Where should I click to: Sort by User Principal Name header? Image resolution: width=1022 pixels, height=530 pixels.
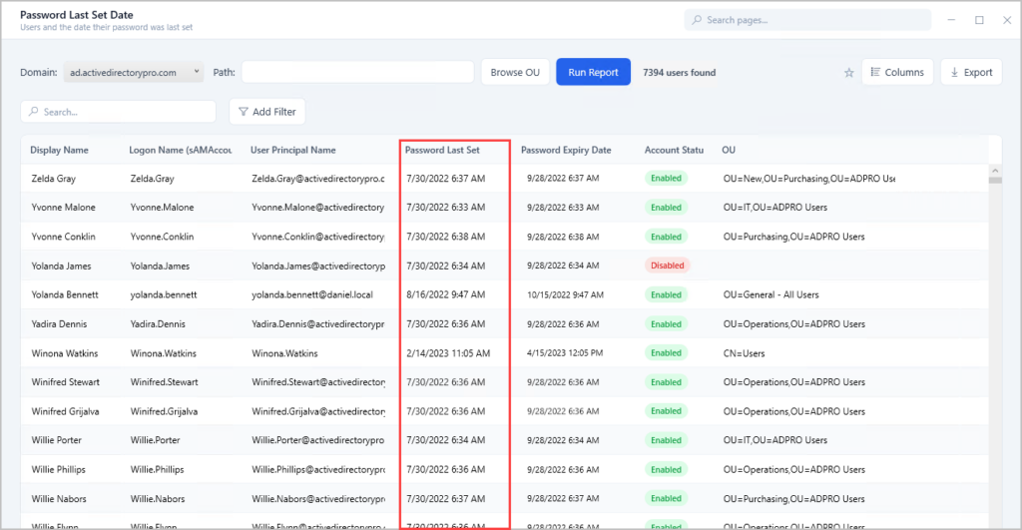293,150
